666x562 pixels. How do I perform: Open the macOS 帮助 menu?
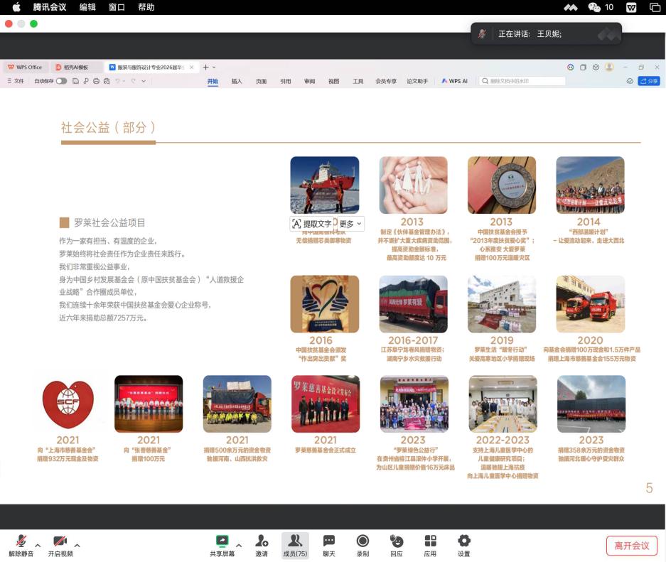pos(146,7)
